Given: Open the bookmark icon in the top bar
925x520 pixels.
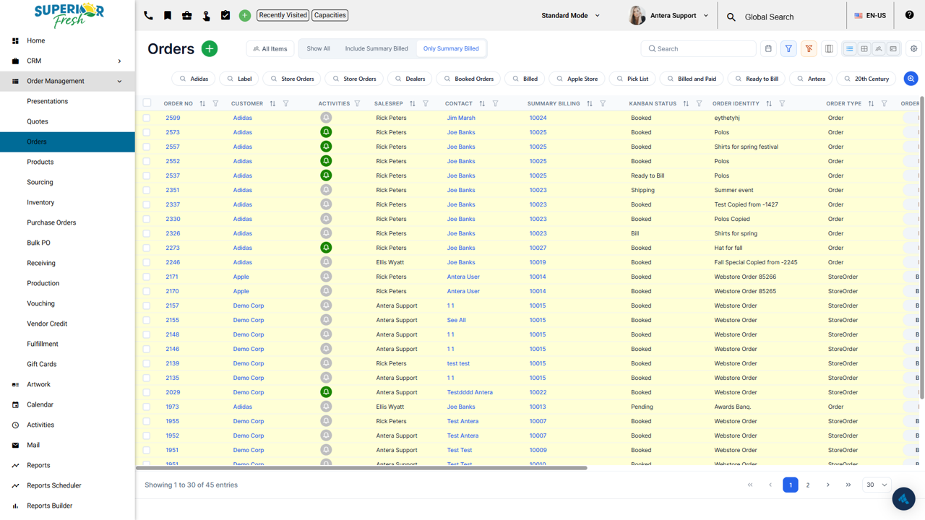Looking at the screenshot, I should pyautogui.click(x=168, y=15).
